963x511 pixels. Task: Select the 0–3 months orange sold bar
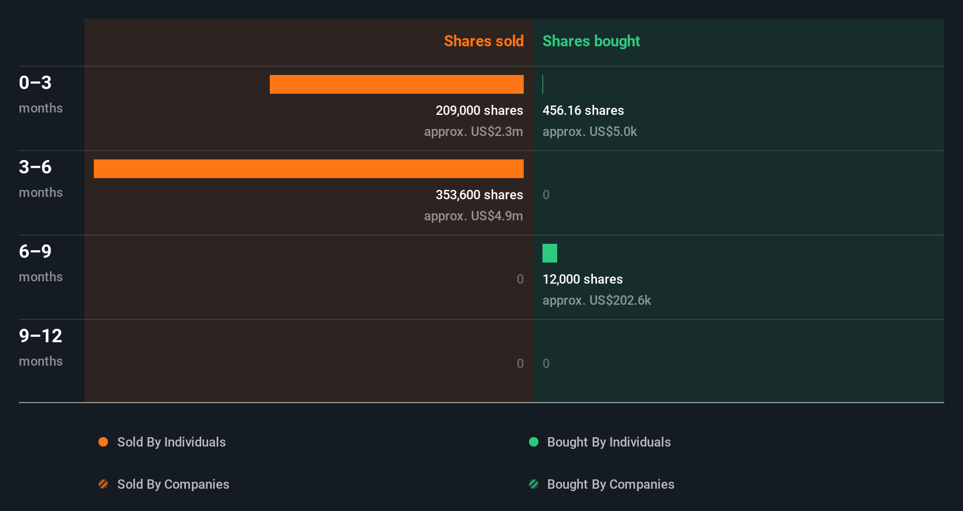click(396, 84)
